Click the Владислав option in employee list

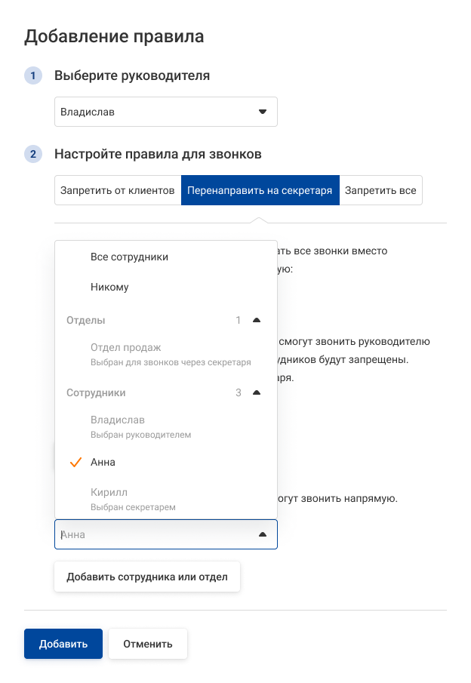[x=118, y=420]
